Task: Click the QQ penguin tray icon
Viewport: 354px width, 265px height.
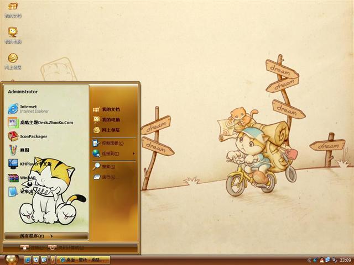Action: click(322, 260)
